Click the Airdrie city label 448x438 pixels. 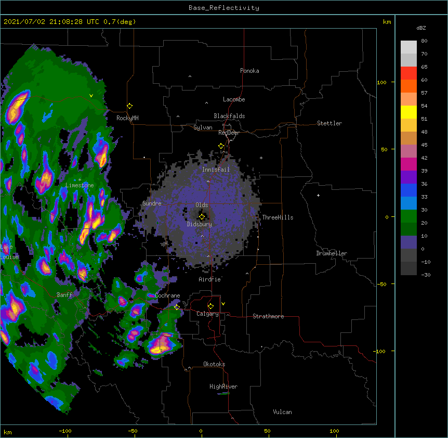point(210,279)
